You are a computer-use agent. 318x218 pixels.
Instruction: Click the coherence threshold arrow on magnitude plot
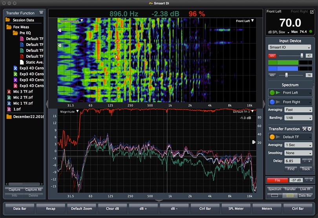coord(254,142)
